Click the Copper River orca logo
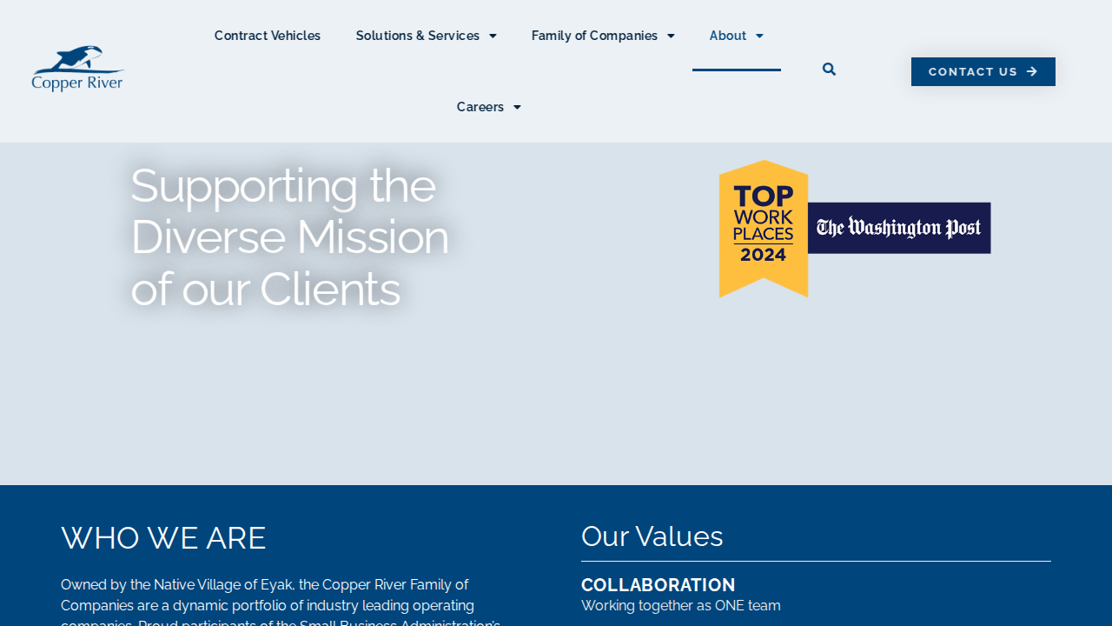This screenshot has height=626, width=1112. point(78,69)
